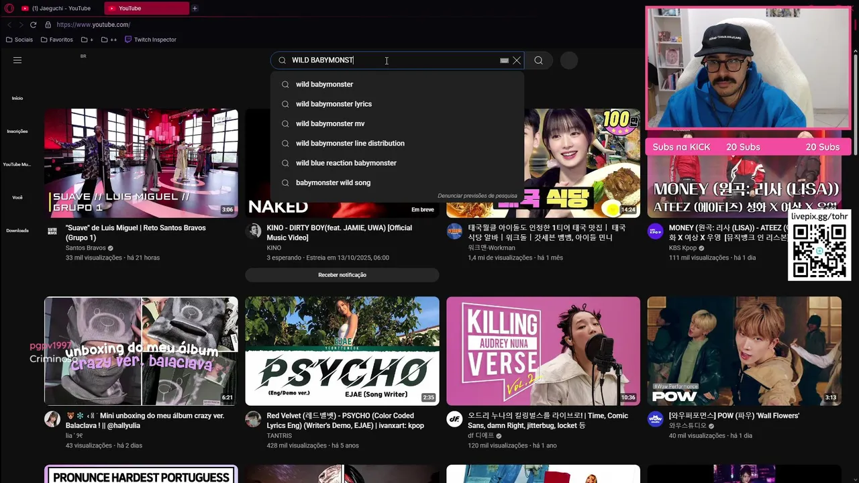Click round voice search button
The height and width of the screenshot is (483, 859).
pos(568,60)
